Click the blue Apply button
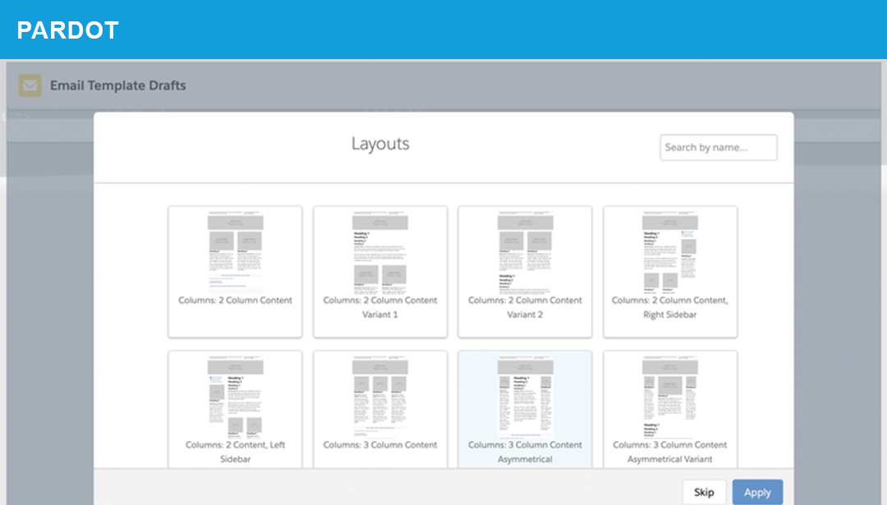 pos(757,493)
